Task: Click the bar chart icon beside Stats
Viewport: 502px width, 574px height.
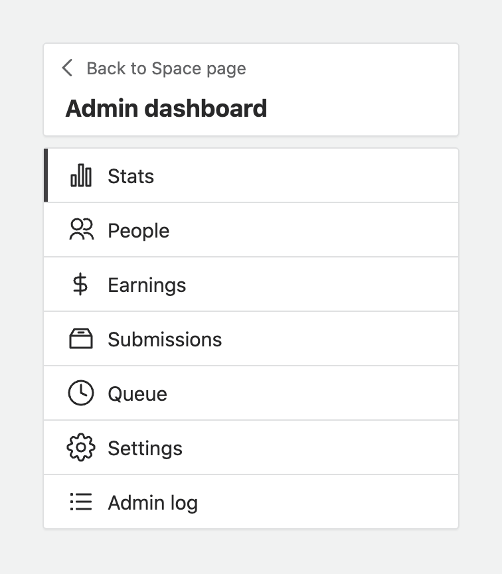Action: [81, 175]
